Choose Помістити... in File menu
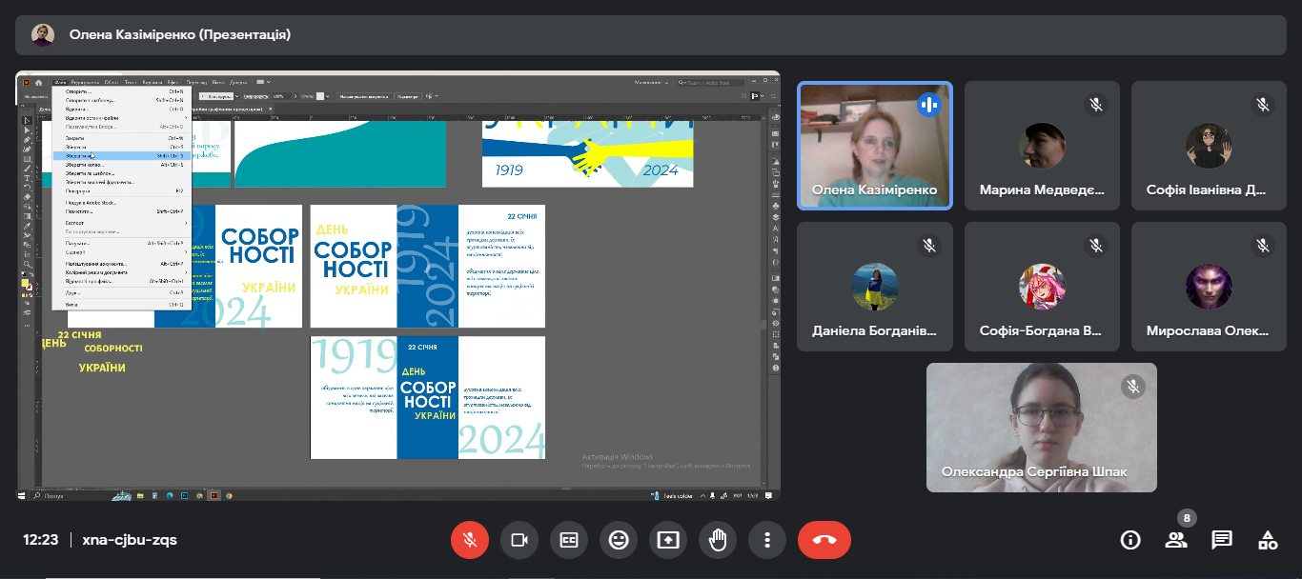 122,211
